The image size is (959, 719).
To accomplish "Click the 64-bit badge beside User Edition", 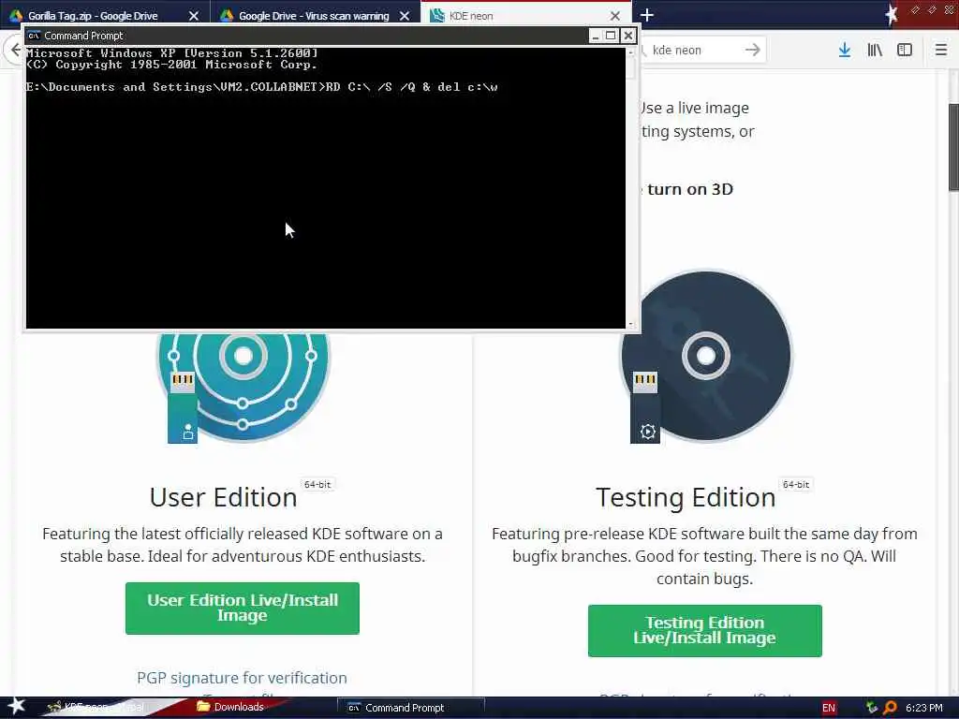I will [x=317, y=484].
